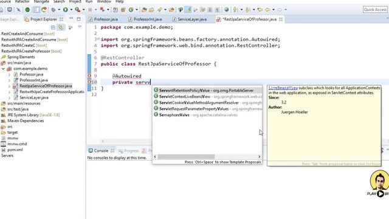Click the green New Java Class icon
Screen dimensions: 389x219
pyautogui.click(x=131, y=10)
